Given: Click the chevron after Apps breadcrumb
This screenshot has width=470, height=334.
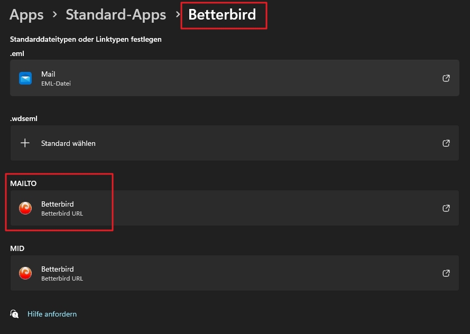Looking at the screenshot, I should coord(54,15).
